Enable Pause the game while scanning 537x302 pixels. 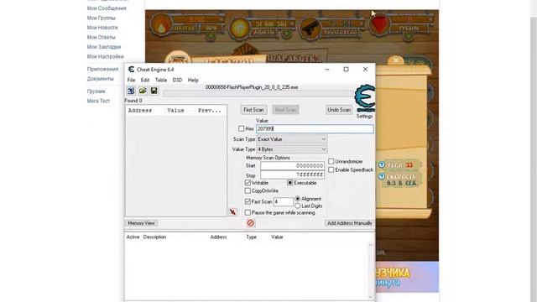coord(248,212)
